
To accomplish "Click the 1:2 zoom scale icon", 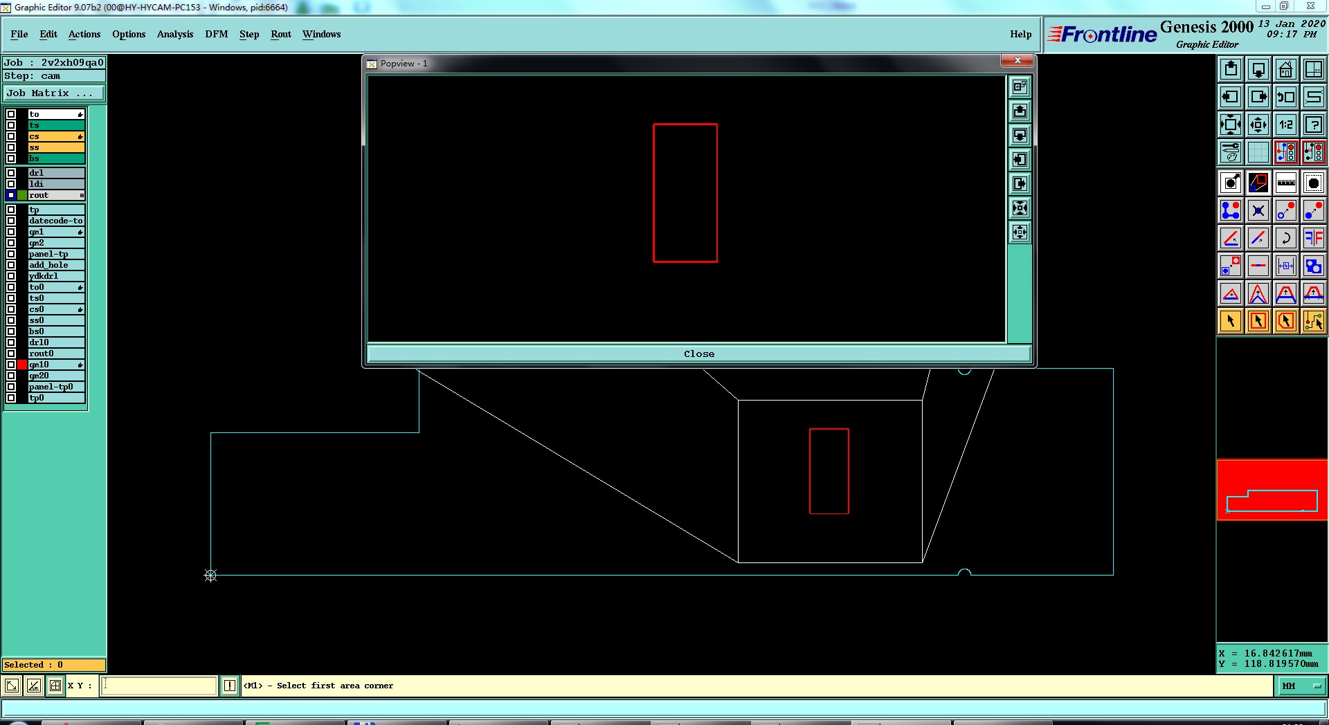I will 1286,125.
